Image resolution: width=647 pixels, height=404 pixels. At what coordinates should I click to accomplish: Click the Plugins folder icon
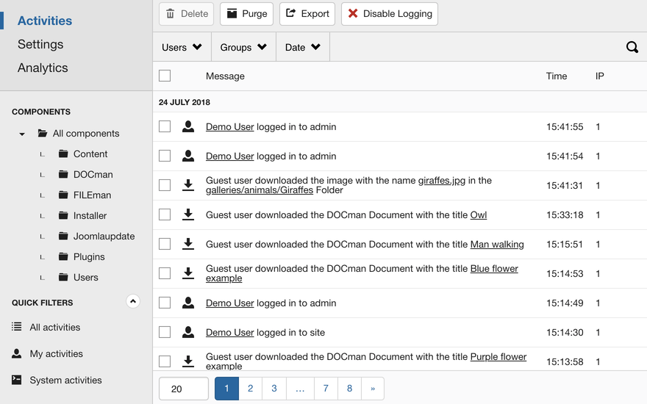pos(63,257)
